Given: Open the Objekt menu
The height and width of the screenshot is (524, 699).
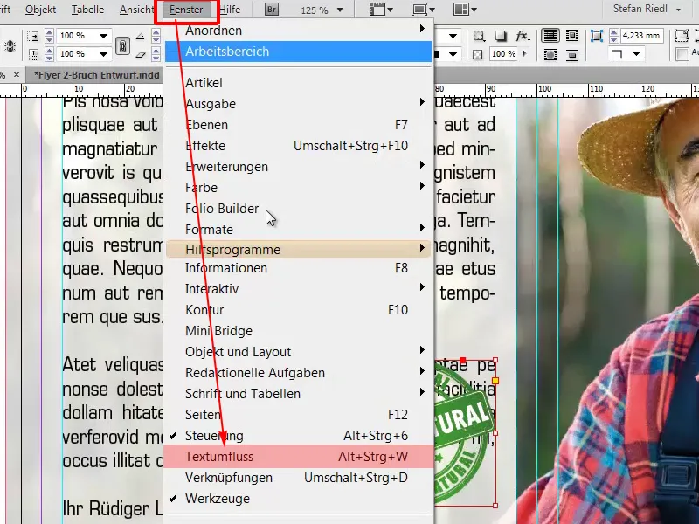Looking at the screenshot, I should [40, 10].
